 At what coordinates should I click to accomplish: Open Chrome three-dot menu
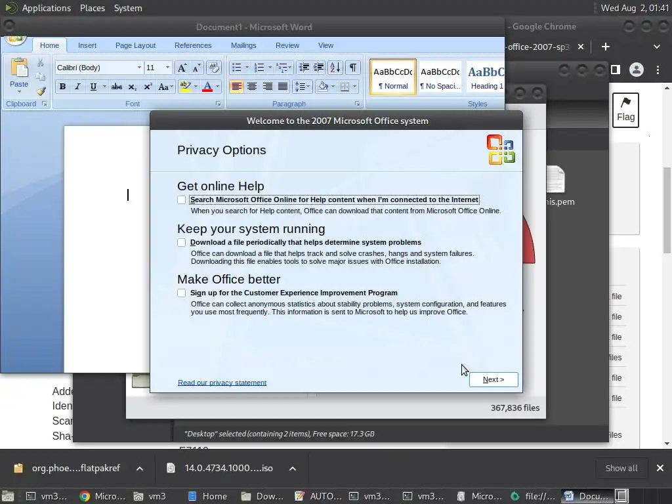pos(658,70)
